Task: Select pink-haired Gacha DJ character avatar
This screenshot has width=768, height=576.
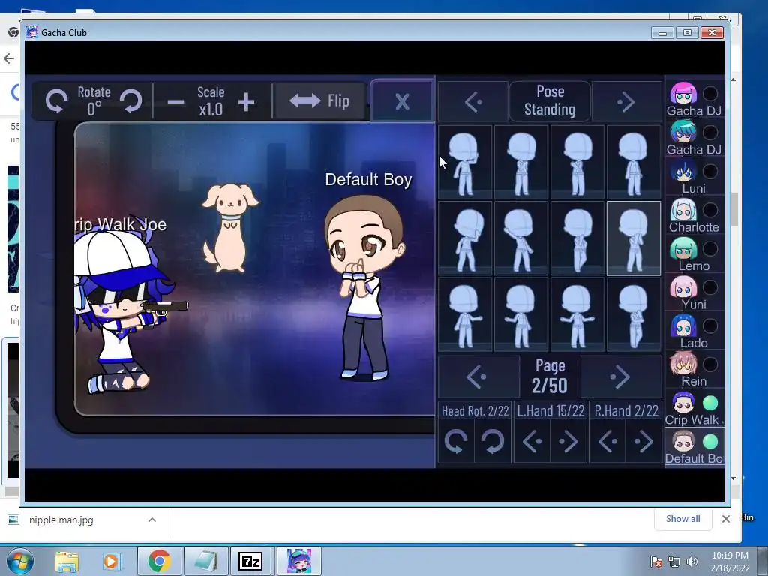Action: pyautogui.click(x=683, y=94)
